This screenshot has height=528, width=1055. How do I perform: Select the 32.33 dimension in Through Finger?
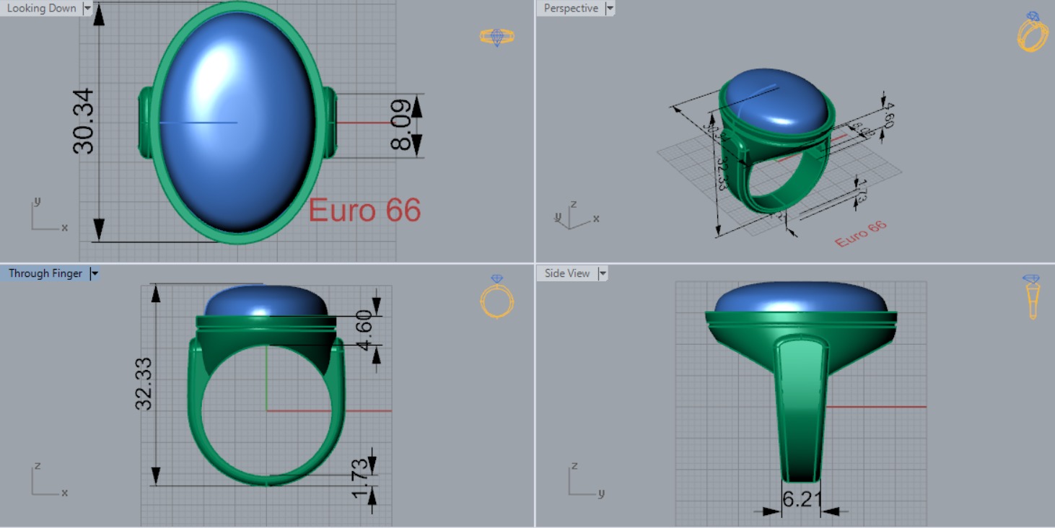click(x=144, y=384)
